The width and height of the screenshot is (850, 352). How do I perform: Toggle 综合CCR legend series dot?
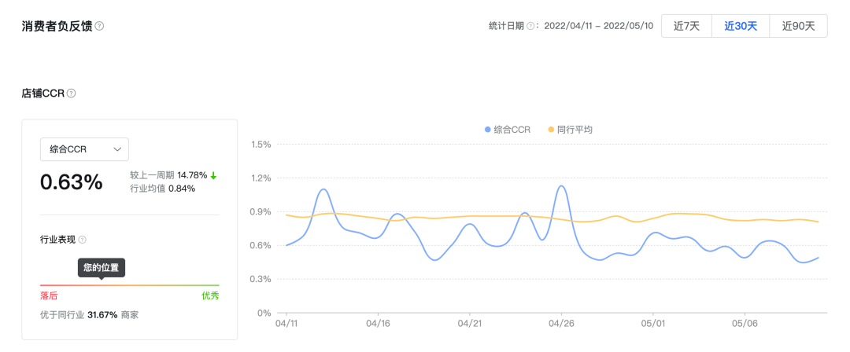[x=488, y=130]
